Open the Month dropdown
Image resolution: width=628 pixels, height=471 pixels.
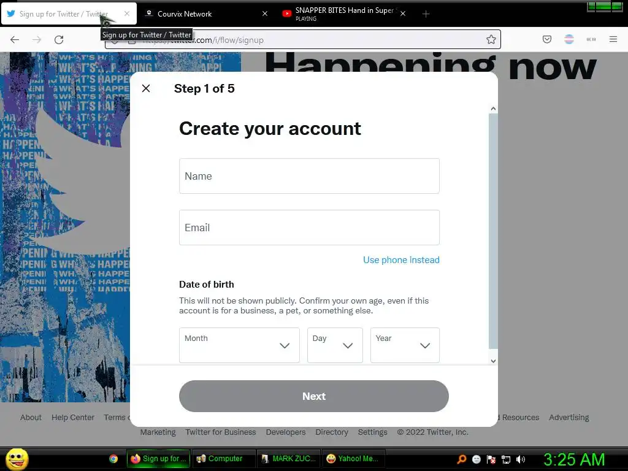(x=239, y=345)
